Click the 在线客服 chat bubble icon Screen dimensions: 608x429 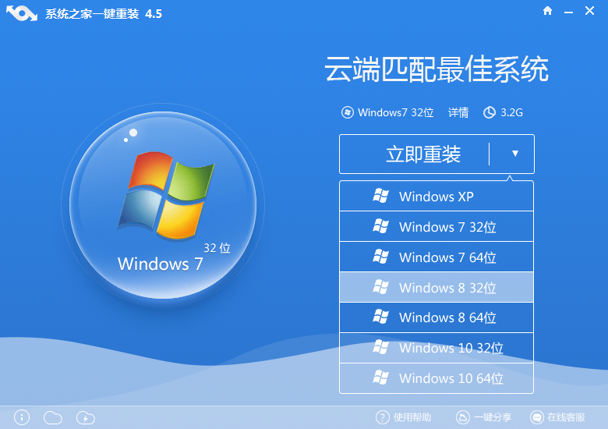click(x=536, y=417)
